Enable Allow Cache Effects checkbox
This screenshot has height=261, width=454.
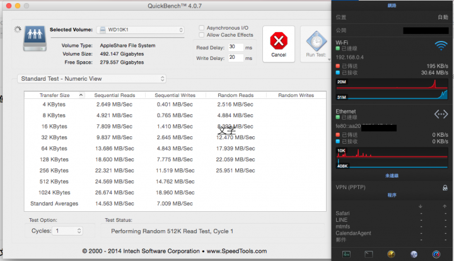(x=202, y=35)
